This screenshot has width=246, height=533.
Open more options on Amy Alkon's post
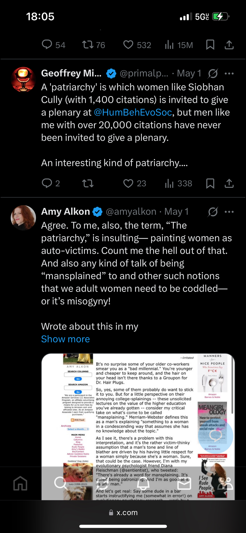229,212
